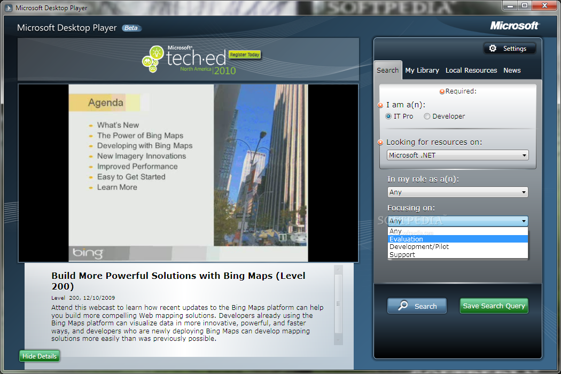Click the Microsoft logo in header
Viewport: 561px width, 374px height.
coord(514,26)
